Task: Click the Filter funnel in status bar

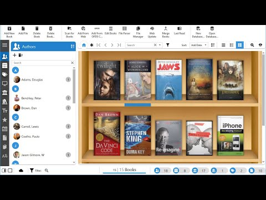Action: coord(32,171)
